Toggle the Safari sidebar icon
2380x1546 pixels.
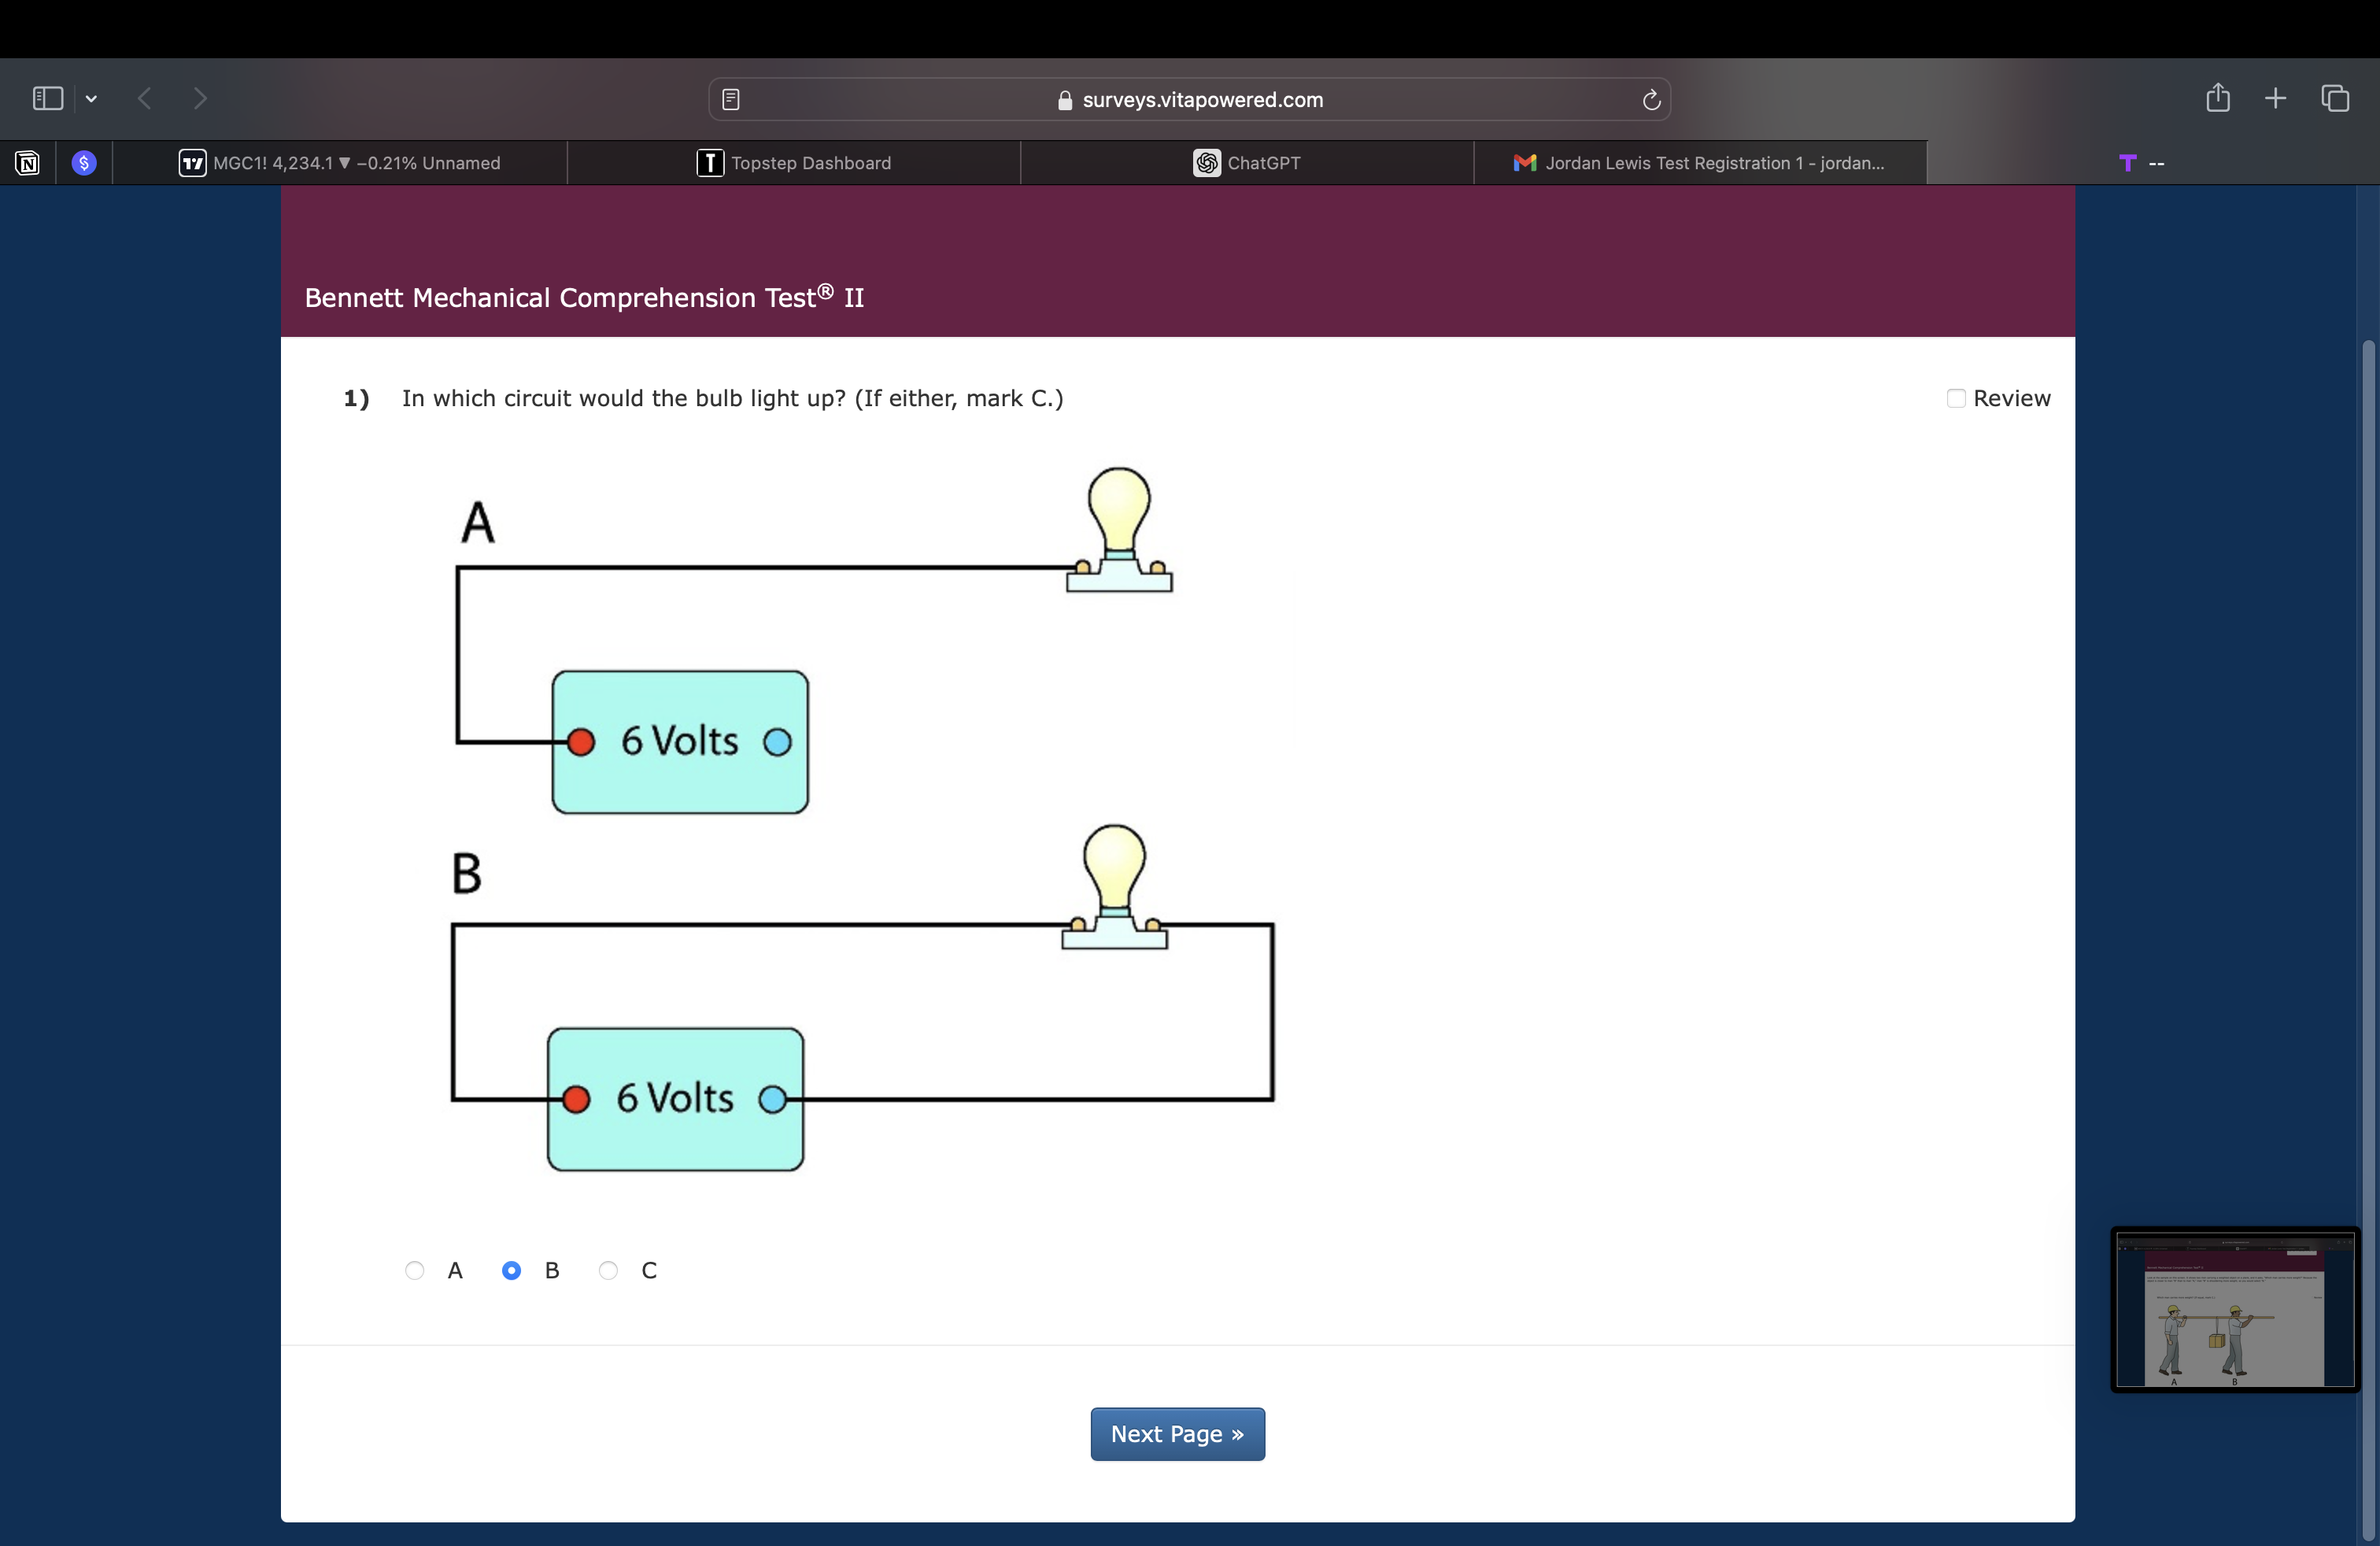(x=47, y=98)
